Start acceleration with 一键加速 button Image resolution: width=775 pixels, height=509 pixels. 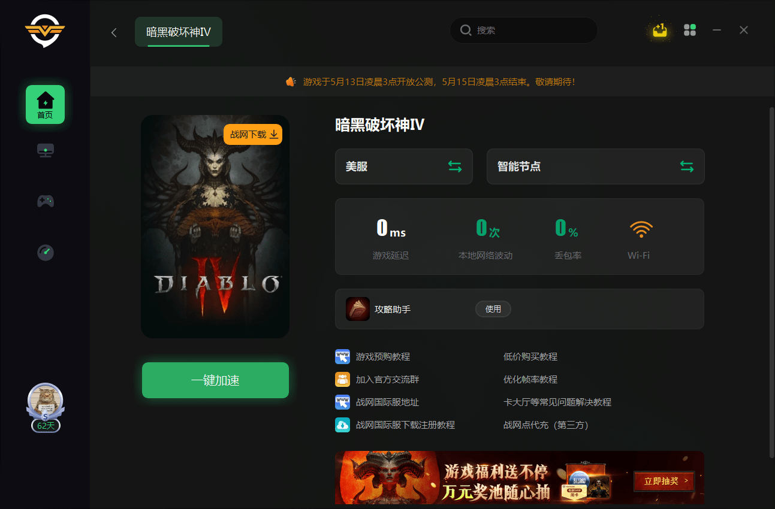point(215,380)
